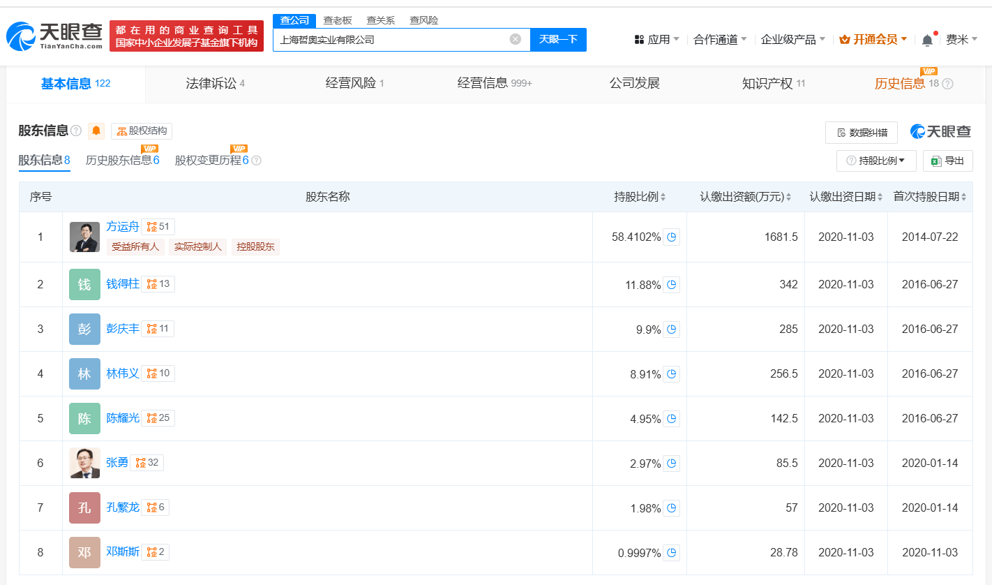Export data with the 导出 button

coord(947,161)
